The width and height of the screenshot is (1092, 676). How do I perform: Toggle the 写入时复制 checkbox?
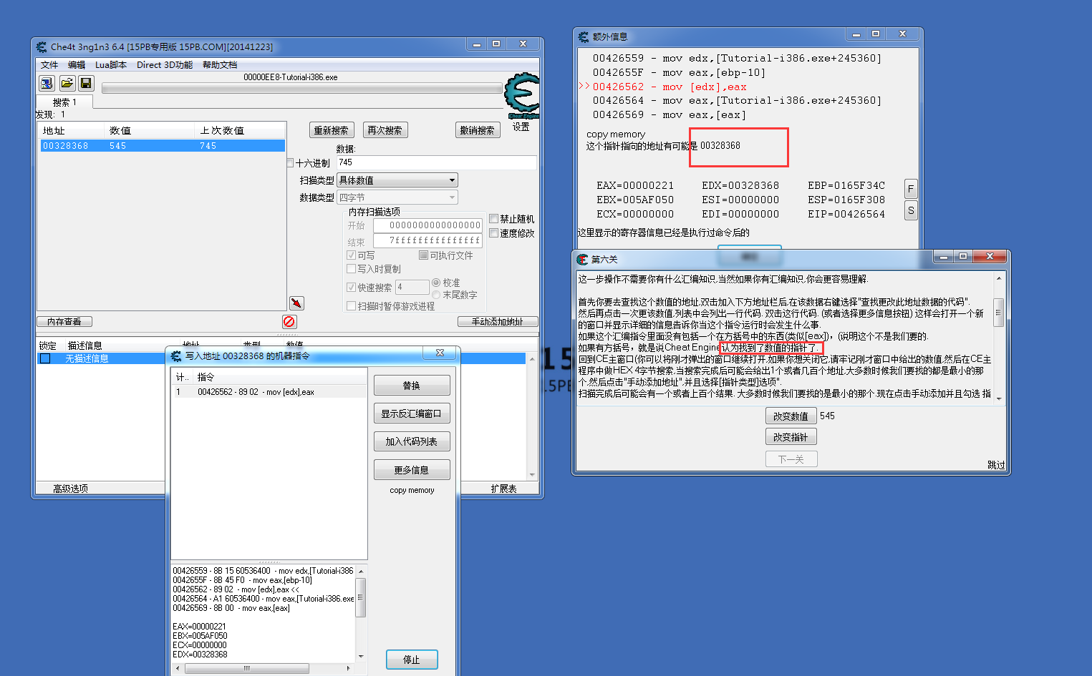click(x=351, y=269)
